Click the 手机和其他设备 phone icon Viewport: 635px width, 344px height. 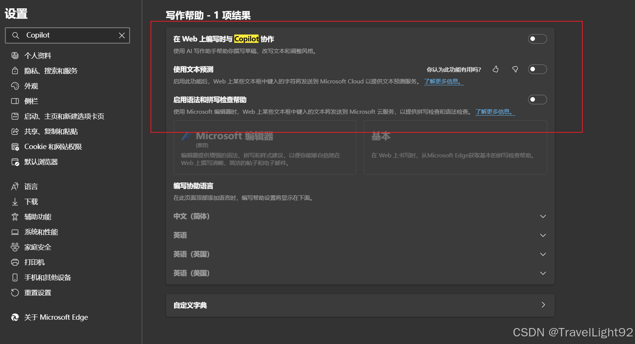[x=15, y=277]
